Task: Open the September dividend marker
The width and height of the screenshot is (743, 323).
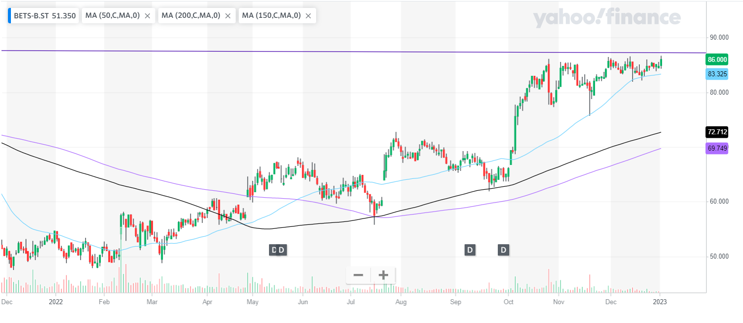Action: pyautogui.click(x=470, y=250)
